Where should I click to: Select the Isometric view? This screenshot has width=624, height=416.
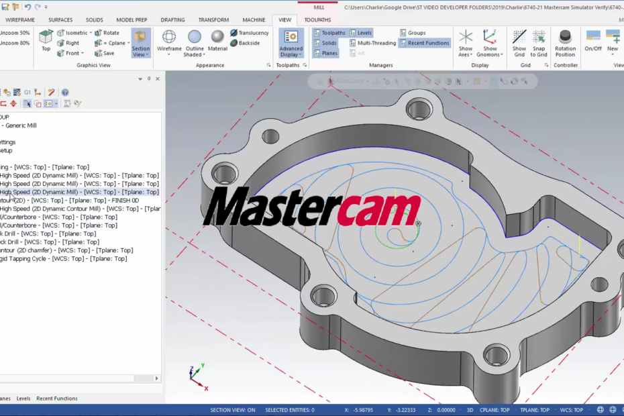tap(72, 33)
